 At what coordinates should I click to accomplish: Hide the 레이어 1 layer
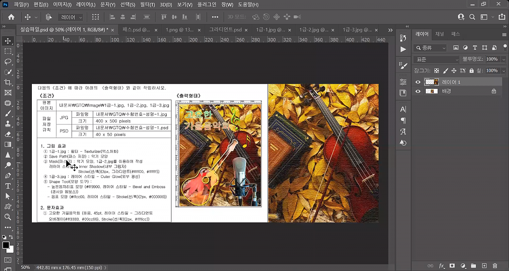click(x=418, y=82)
